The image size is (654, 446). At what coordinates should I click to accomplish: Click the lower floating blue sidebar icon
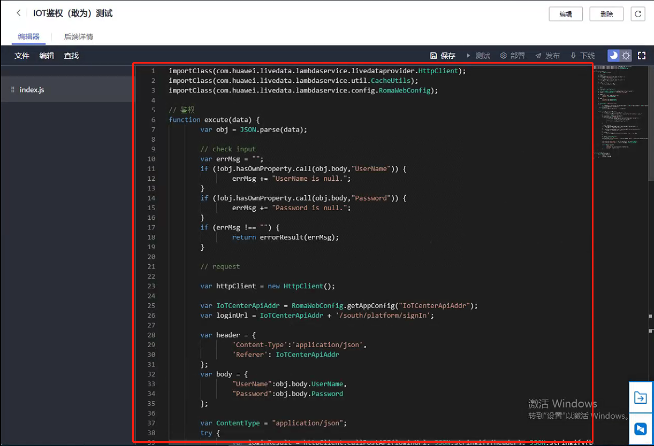click(641, 428)
